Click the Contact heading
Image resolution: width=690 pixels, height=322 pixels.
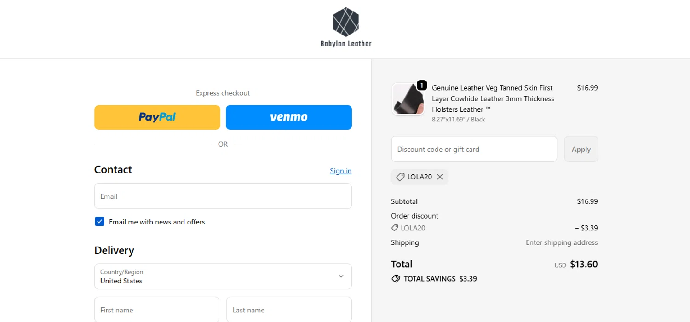(x=113, y=170)
